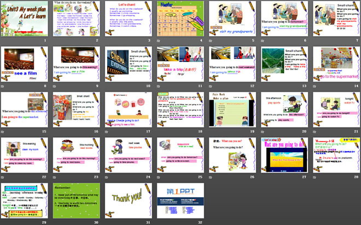Select slide 12 next weekend question
This screenshot has width=361, height=225.
232,64
